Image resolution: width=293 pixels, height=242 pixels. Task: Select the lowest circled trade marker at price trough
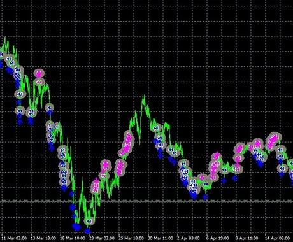coord(89,222)
